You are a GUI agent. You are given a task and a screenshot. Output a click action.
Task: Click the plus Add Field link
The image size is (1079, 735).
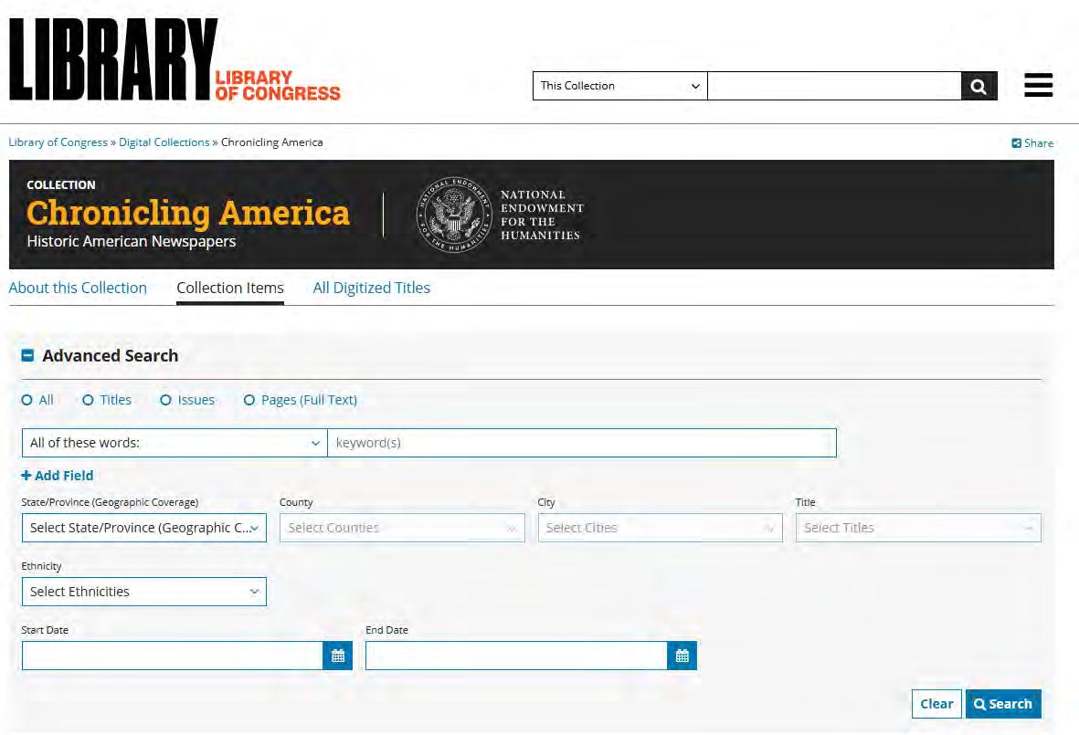[58, 475]
